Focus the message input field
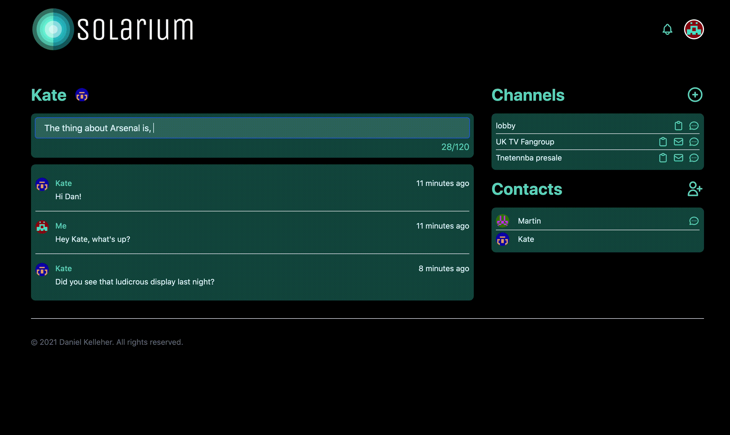The width and height of the screenshot is (730, 435). pos(252,128)
